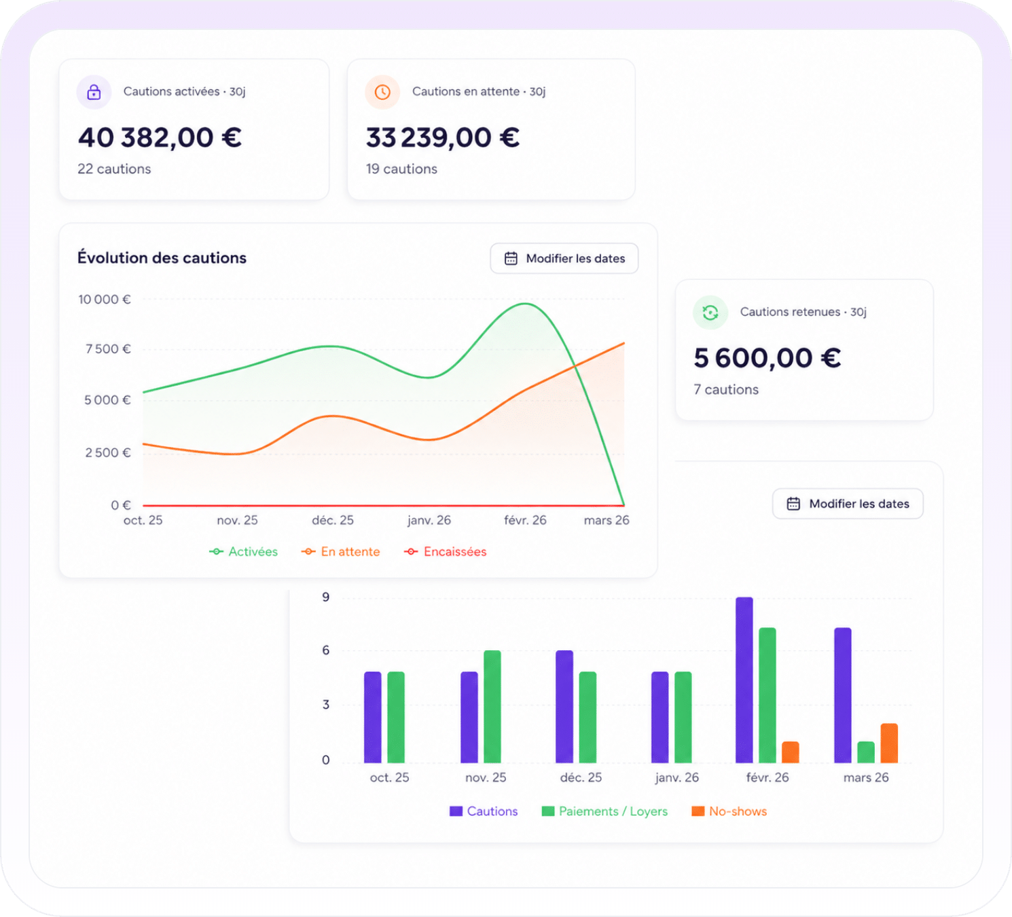The width and height of the screenshot is (1012, 917).
Task: Open the Cautions retenues 5 600,00 € card
Action: (x=804, y=350)
